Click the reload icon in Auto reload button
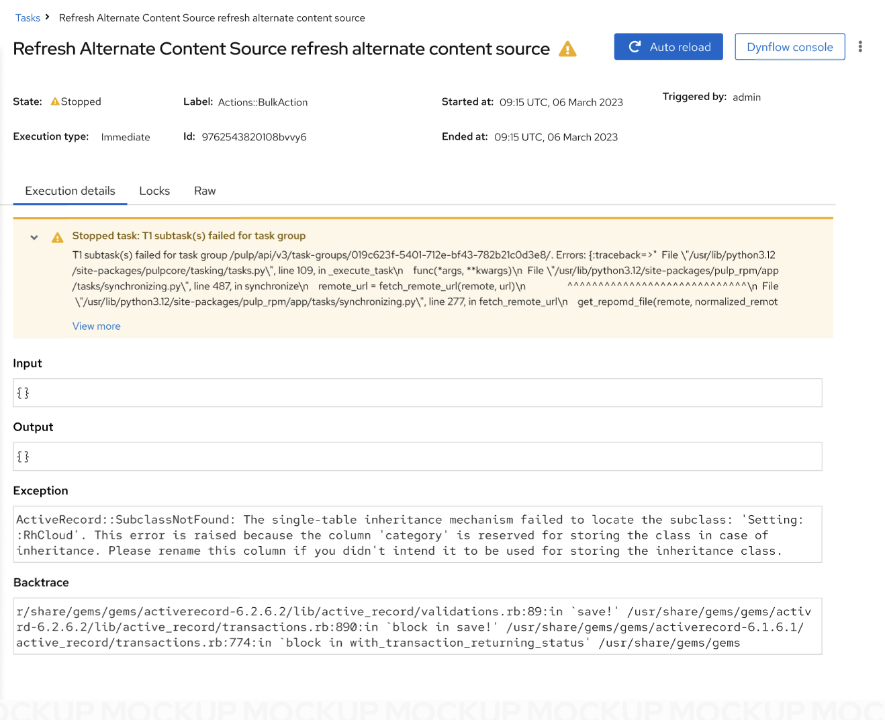The image size is (885, 720). tap(635, 47)
